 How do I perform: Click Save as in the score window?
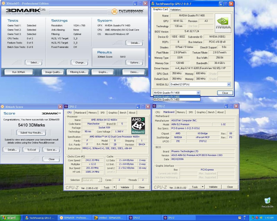(x=52, y=150)
